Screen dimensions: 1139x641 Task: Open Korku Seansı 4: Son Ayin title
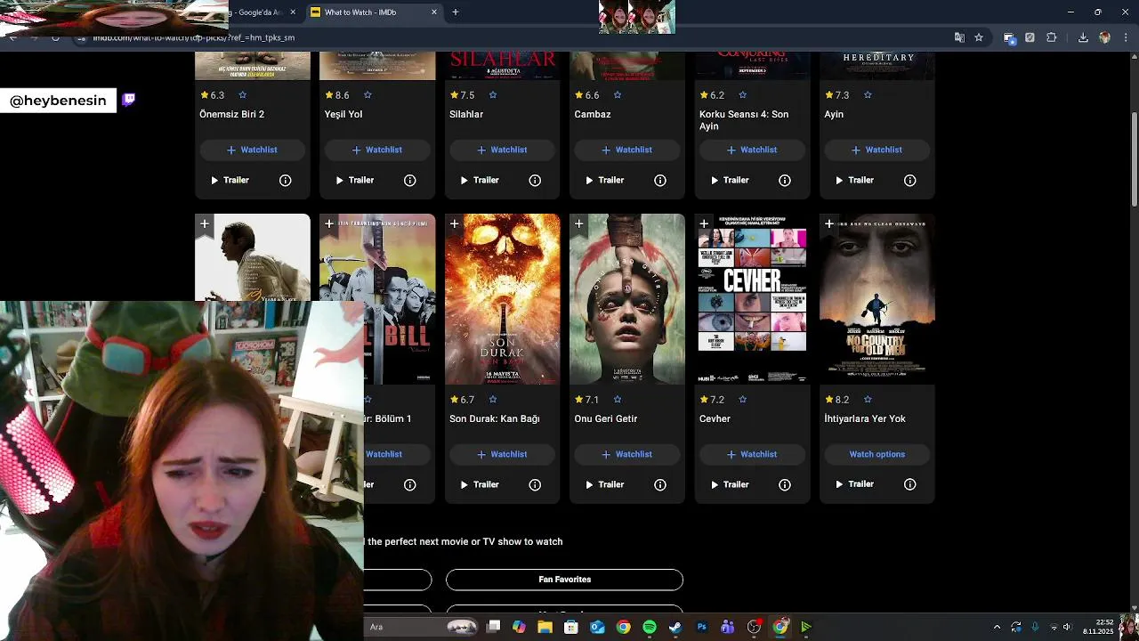744,120
